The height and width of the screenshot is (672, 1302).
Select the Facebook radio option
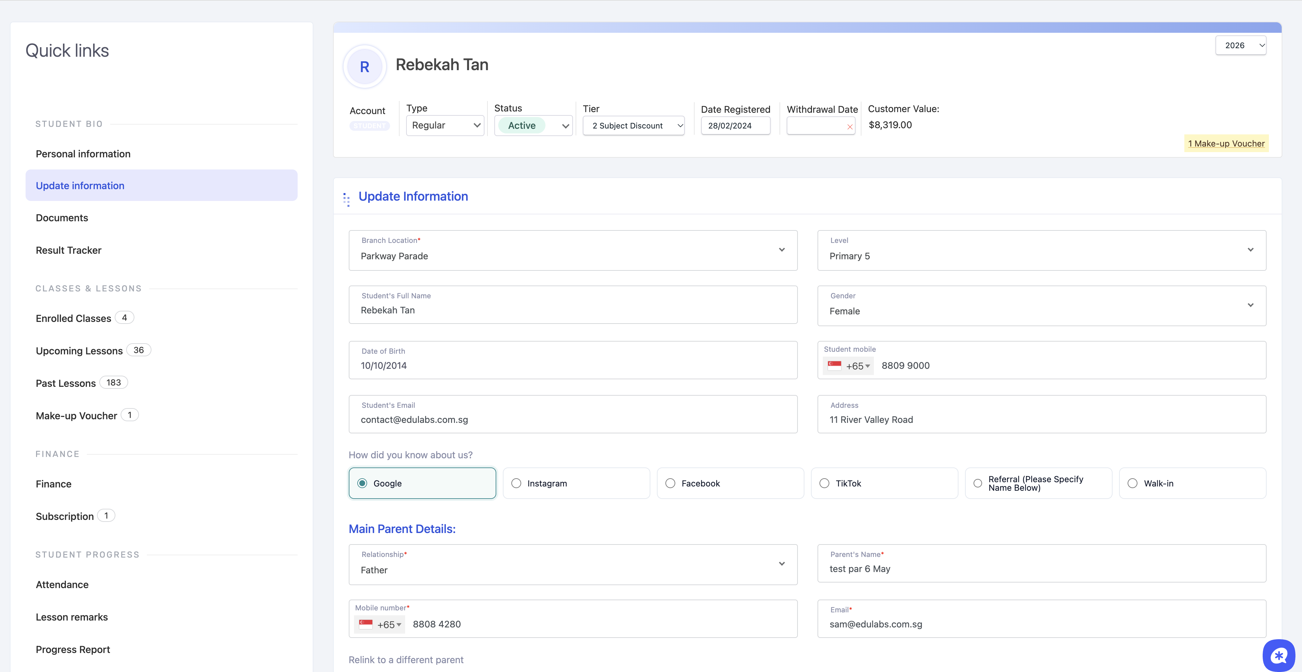pyautogui.click(x=730, y=483)
